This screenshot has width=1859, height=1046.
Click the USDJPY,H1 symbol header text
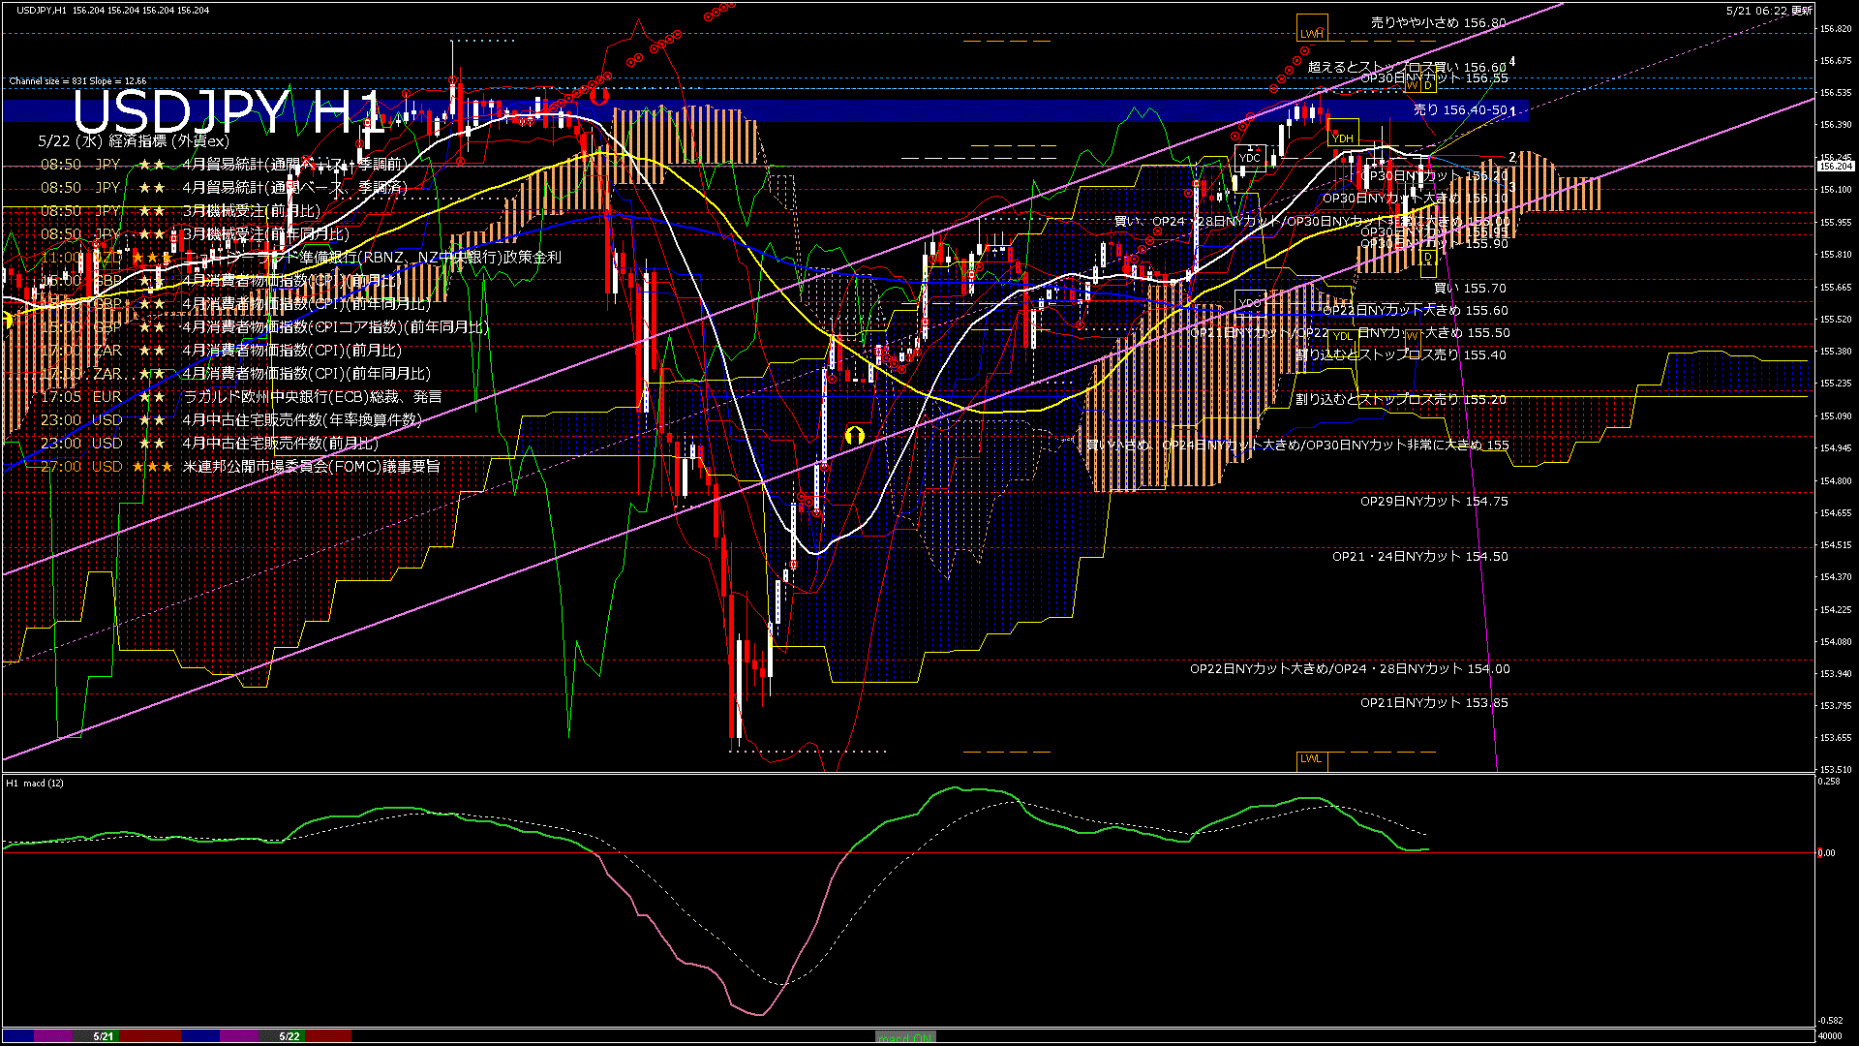click(44, 10)
